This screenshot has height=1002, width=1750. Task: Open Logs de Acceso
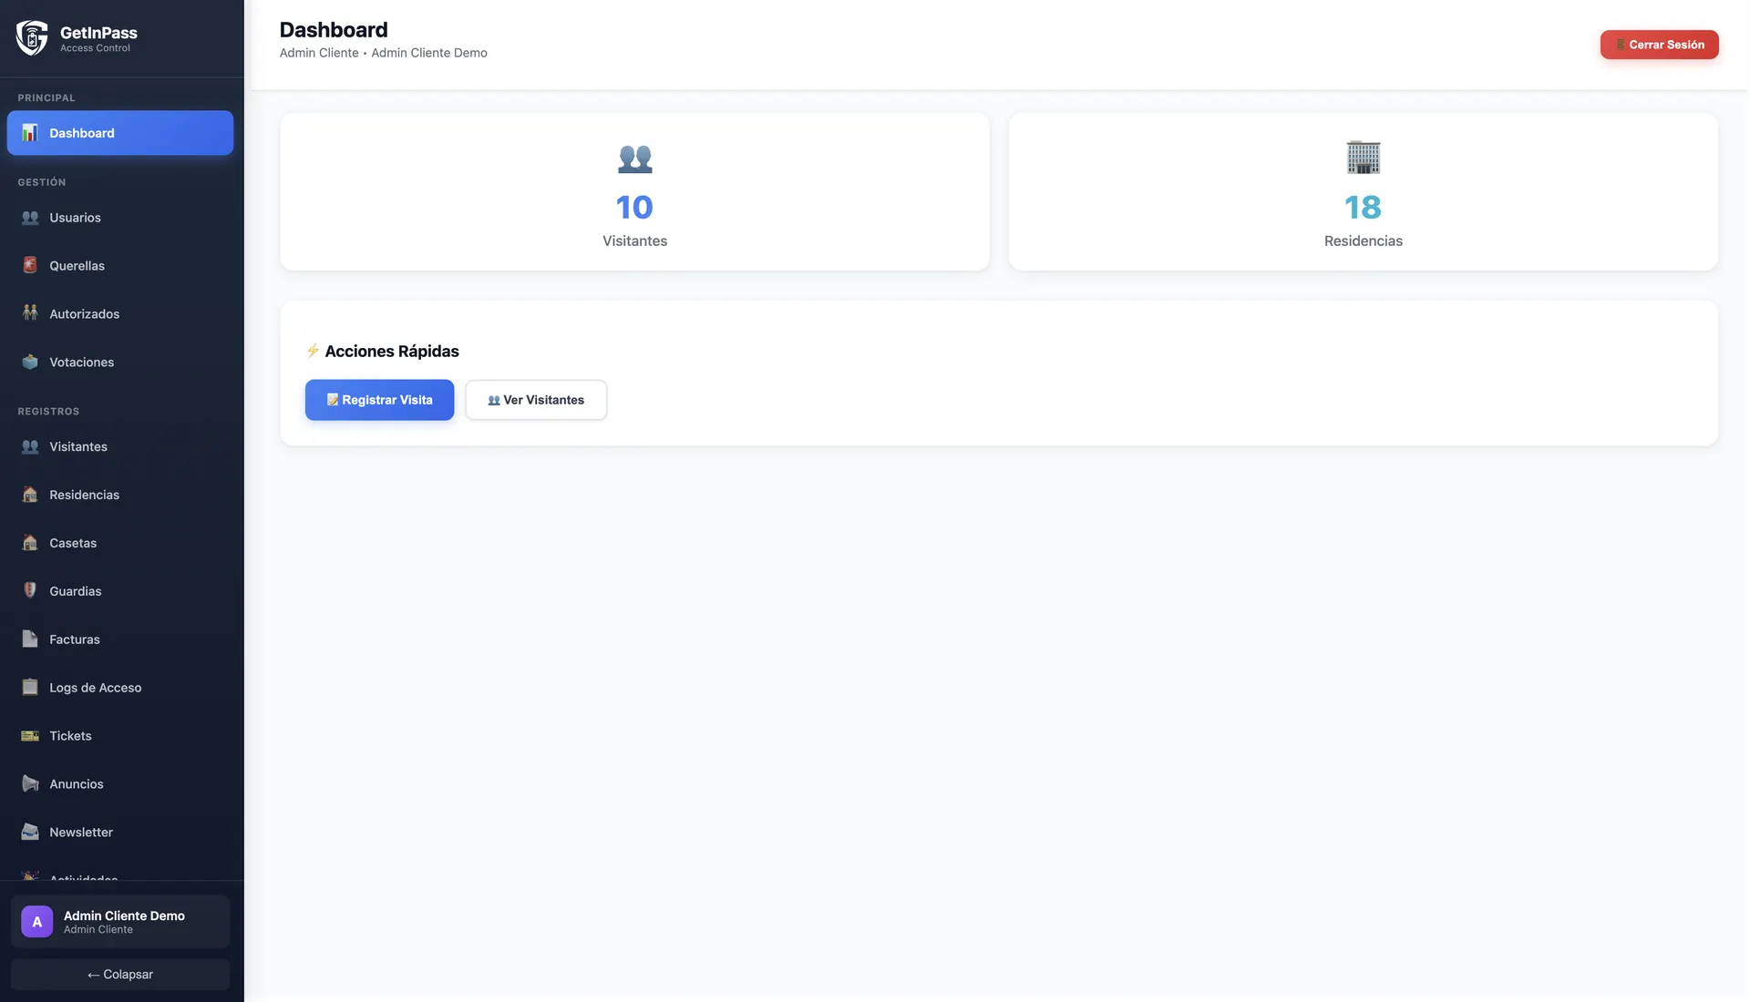120,688
